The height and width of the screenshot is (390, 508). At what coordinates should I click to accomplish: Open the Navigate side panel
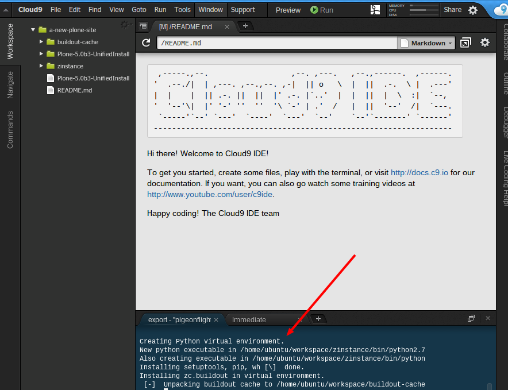pyautogui.click(x=10, y=85)
